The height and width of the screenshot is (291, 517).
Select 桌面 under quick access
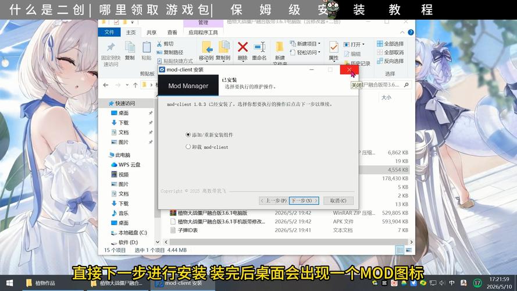pyautogui.click(x=123, y=113)
